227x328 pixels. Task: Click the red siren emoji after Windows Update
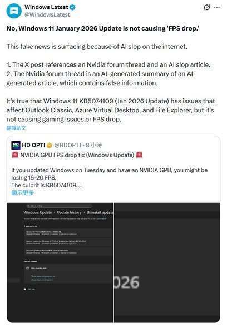click(x=139, y=155)
